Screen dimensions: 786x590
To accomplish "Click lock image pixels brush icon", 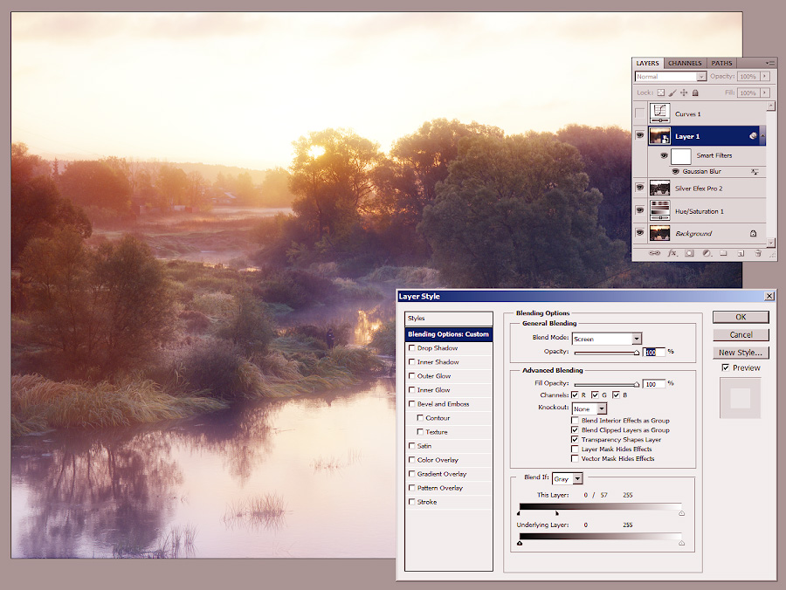I will coord(672,93).
